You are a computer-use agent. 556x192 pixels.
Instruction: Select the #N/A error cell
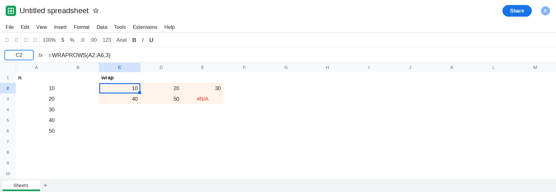pyautogui.click(x=203, y=99)
